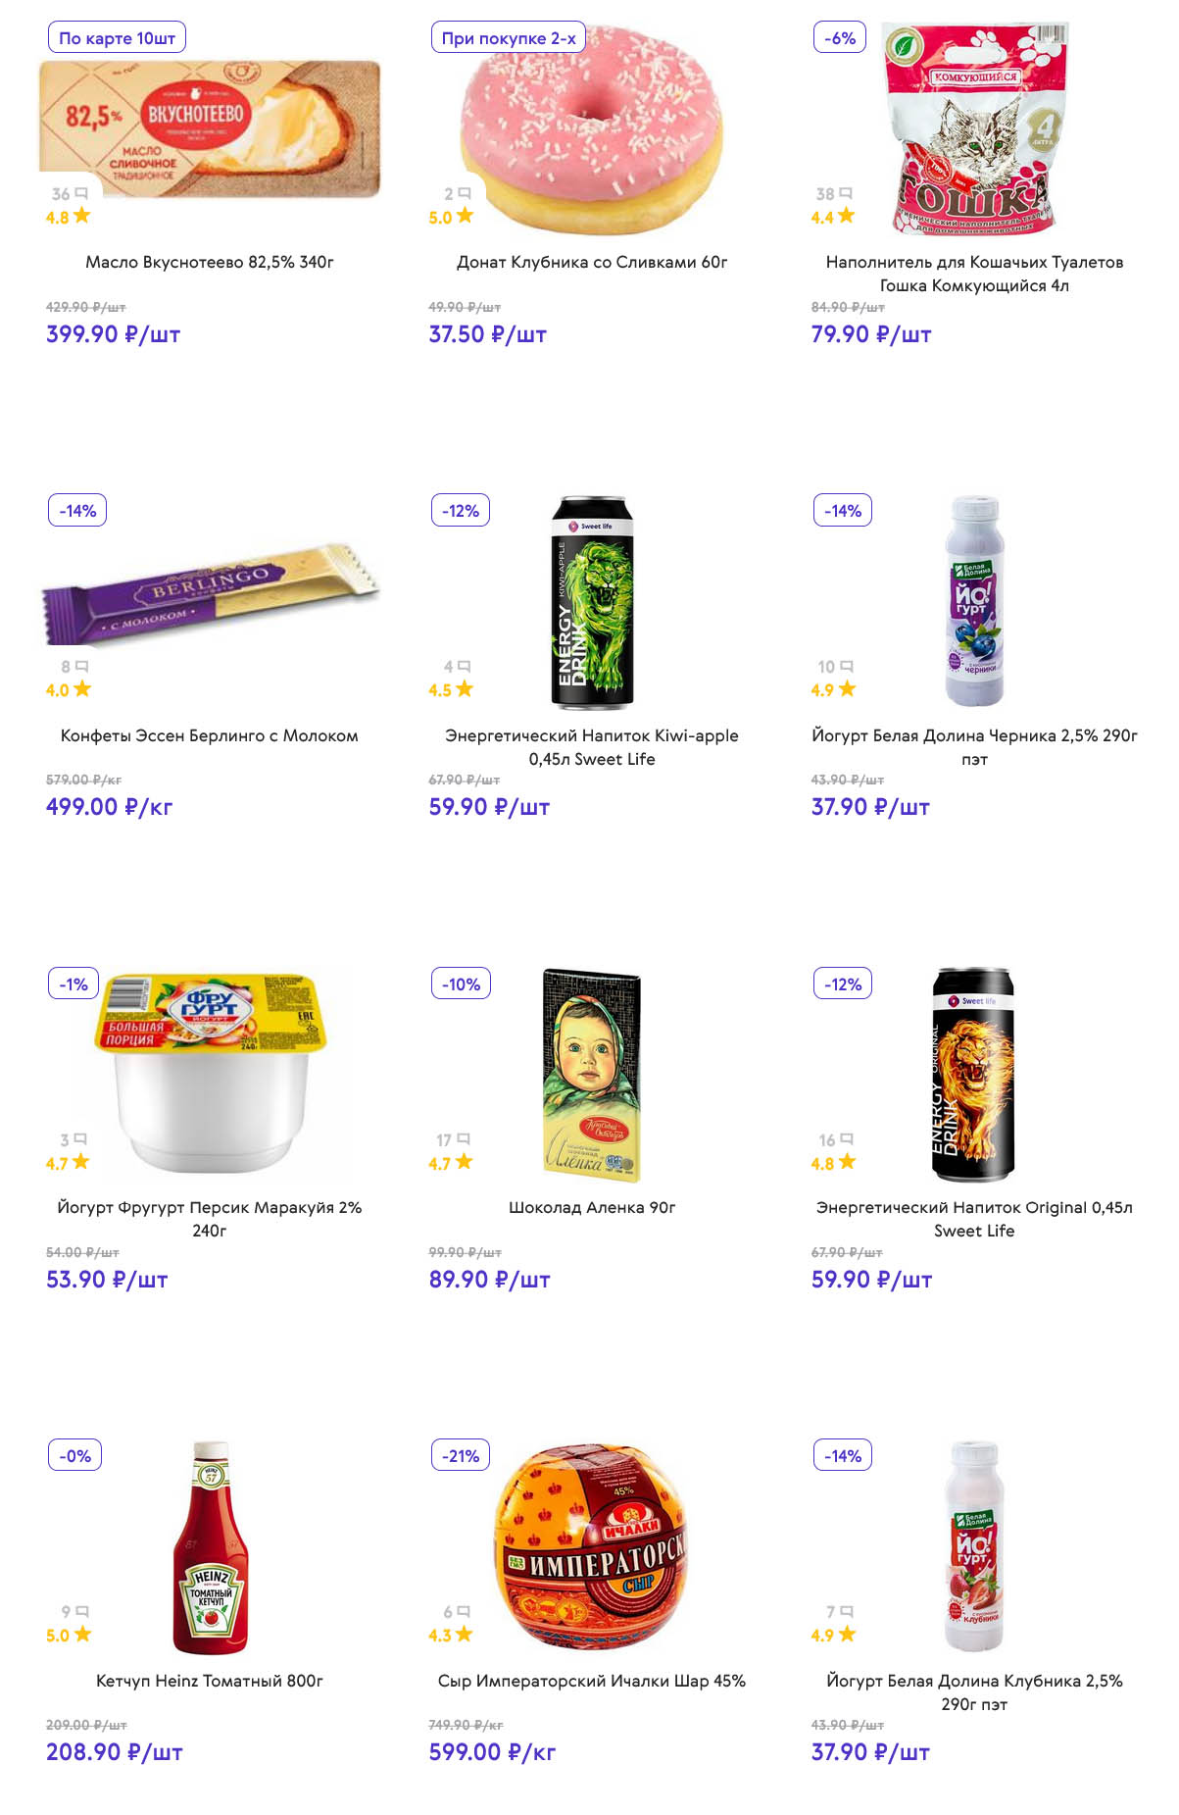Click the comment icon on Вкуснотеево butter
The width and height of the screenshot is (1179, 1815).
click(x=81, y=193)
